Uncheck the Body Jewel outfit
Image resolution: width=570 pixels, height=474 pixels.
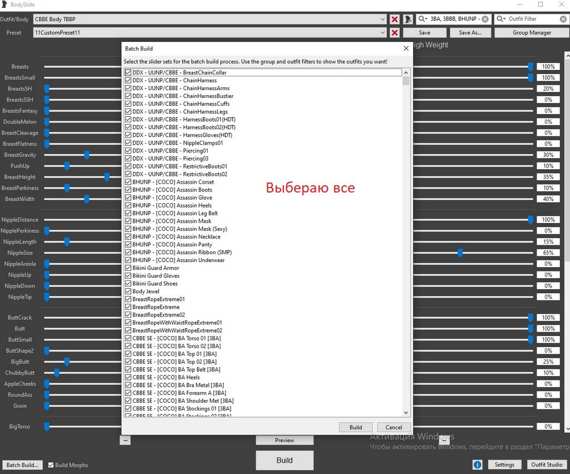129,292
